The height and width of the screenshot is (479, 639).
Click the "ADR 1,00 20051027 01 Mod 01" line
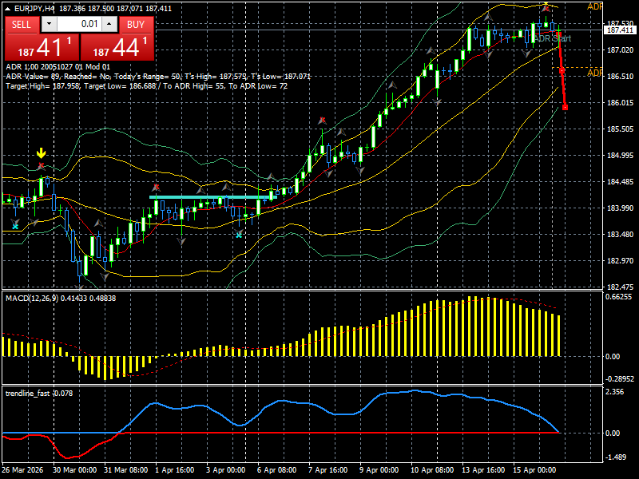58,67
